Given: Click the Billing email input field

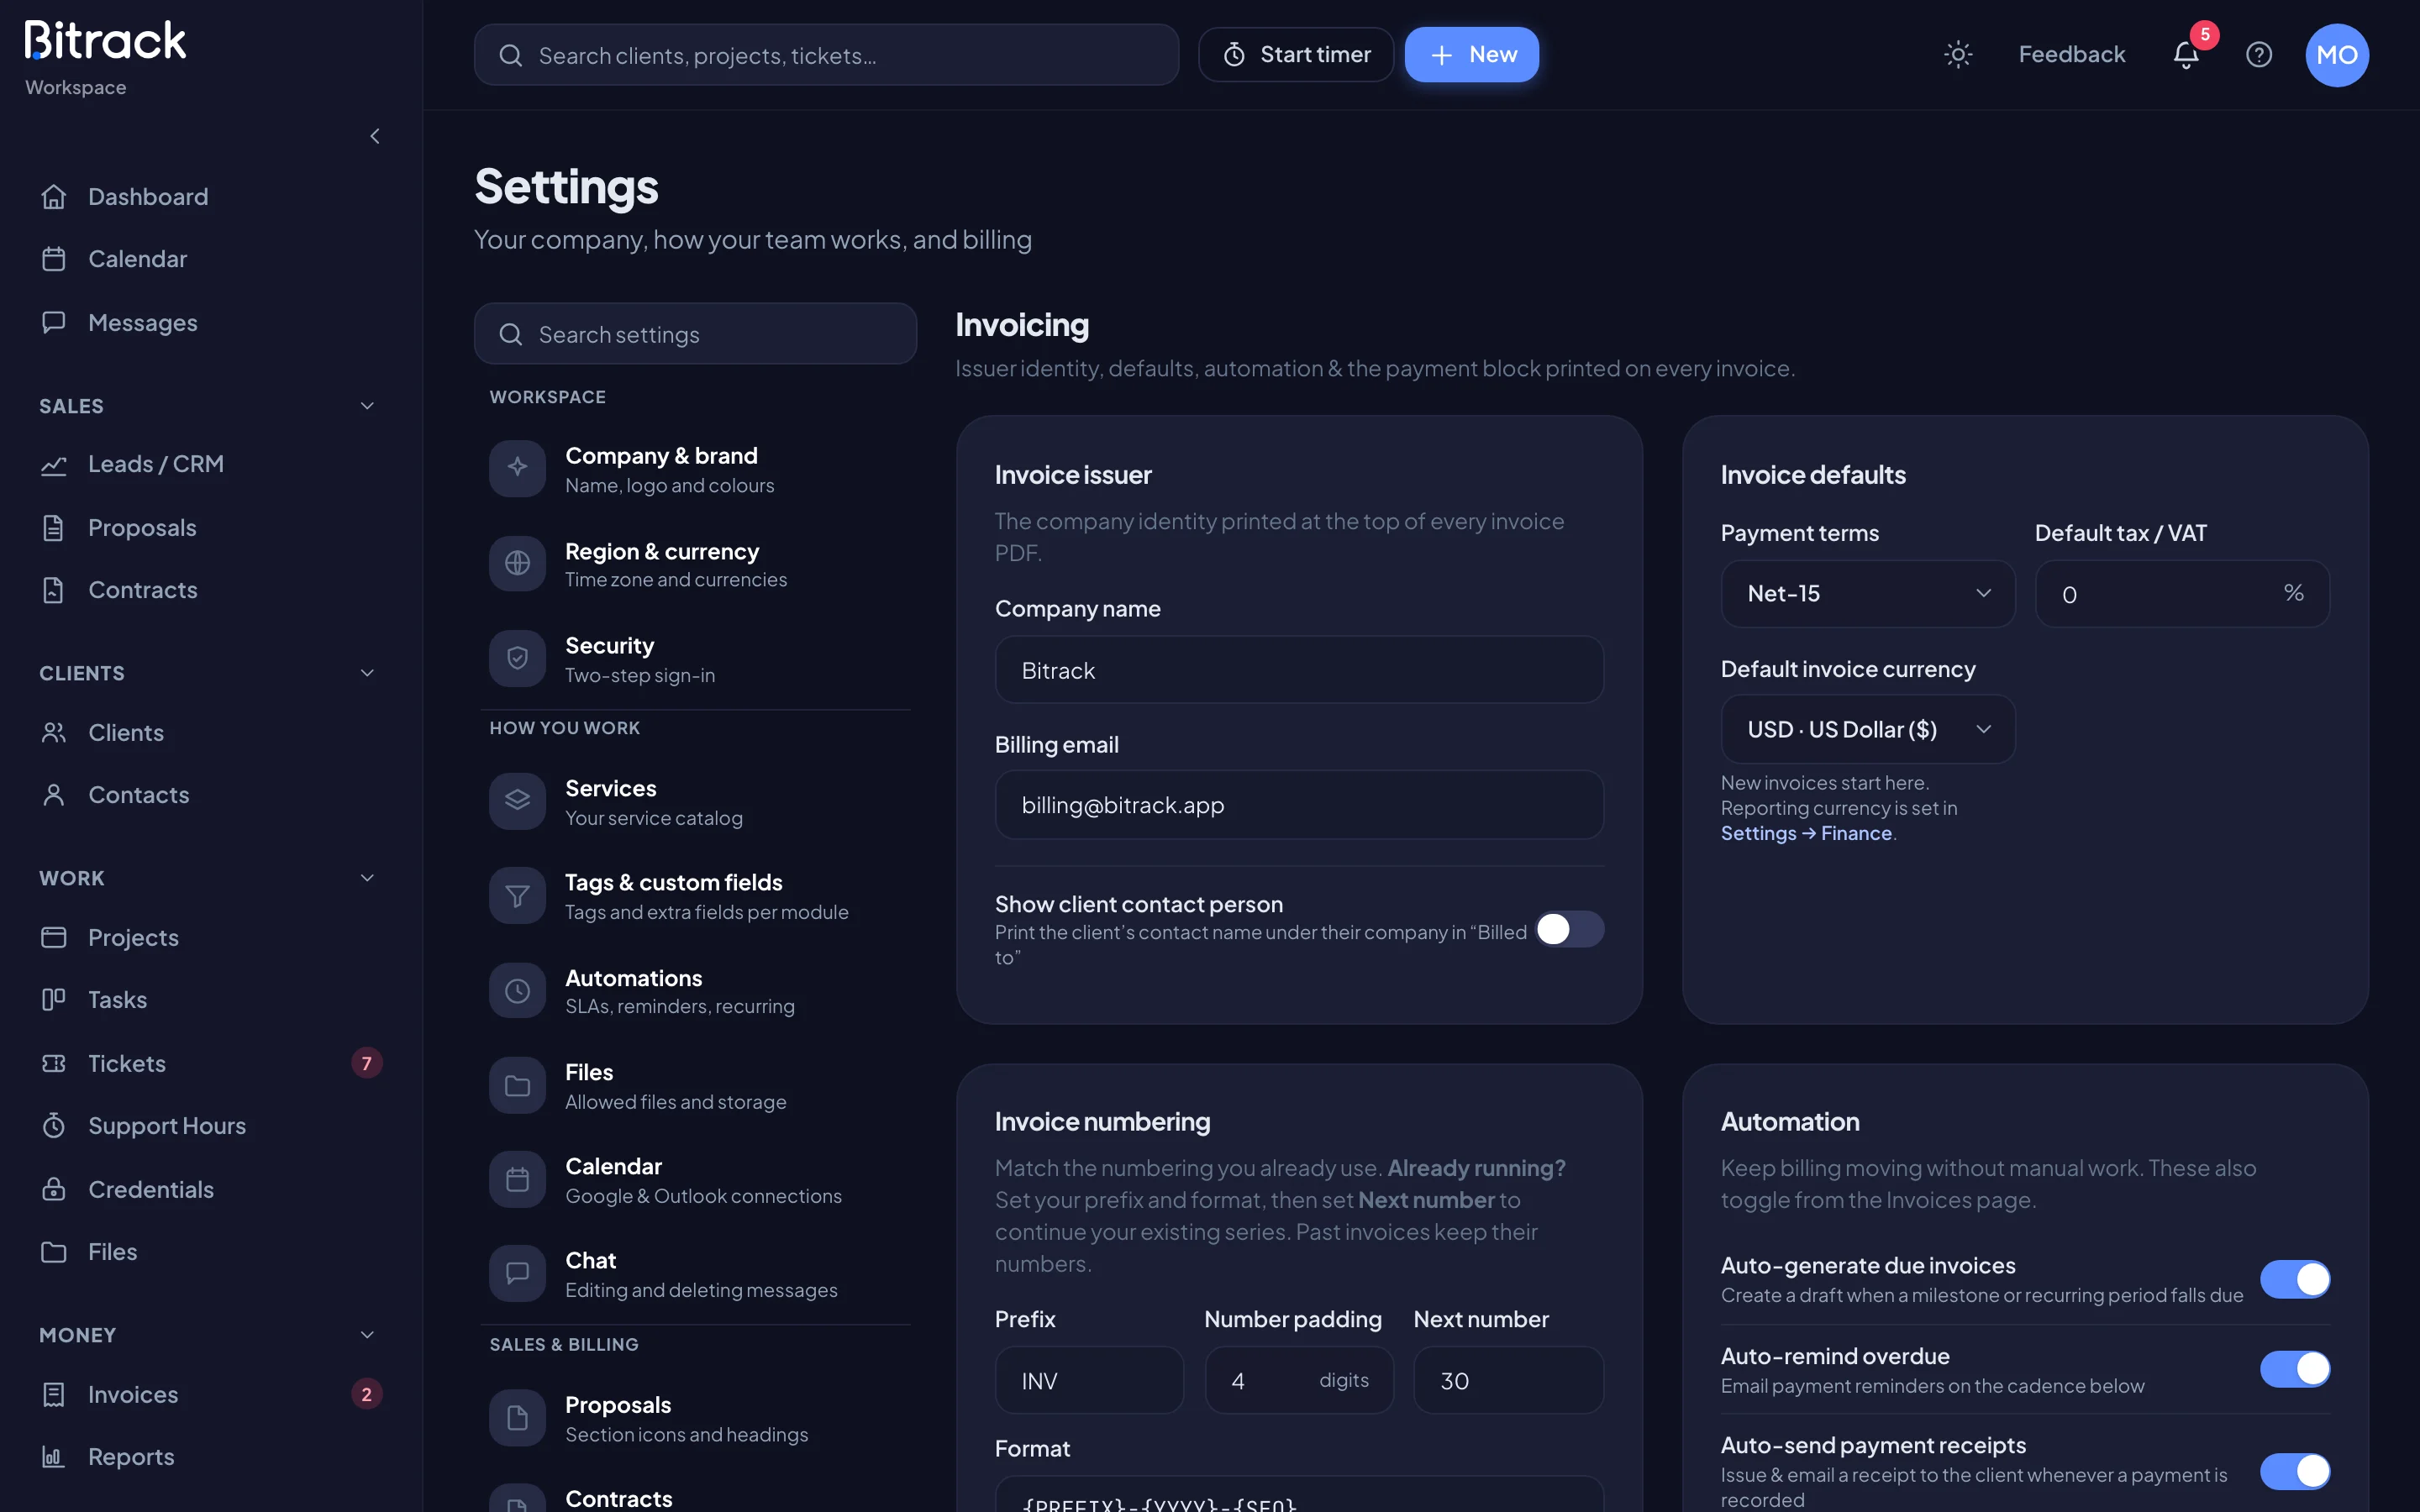Looking at the screenshot, I should pyautogui.click(x=1299, y=805).
